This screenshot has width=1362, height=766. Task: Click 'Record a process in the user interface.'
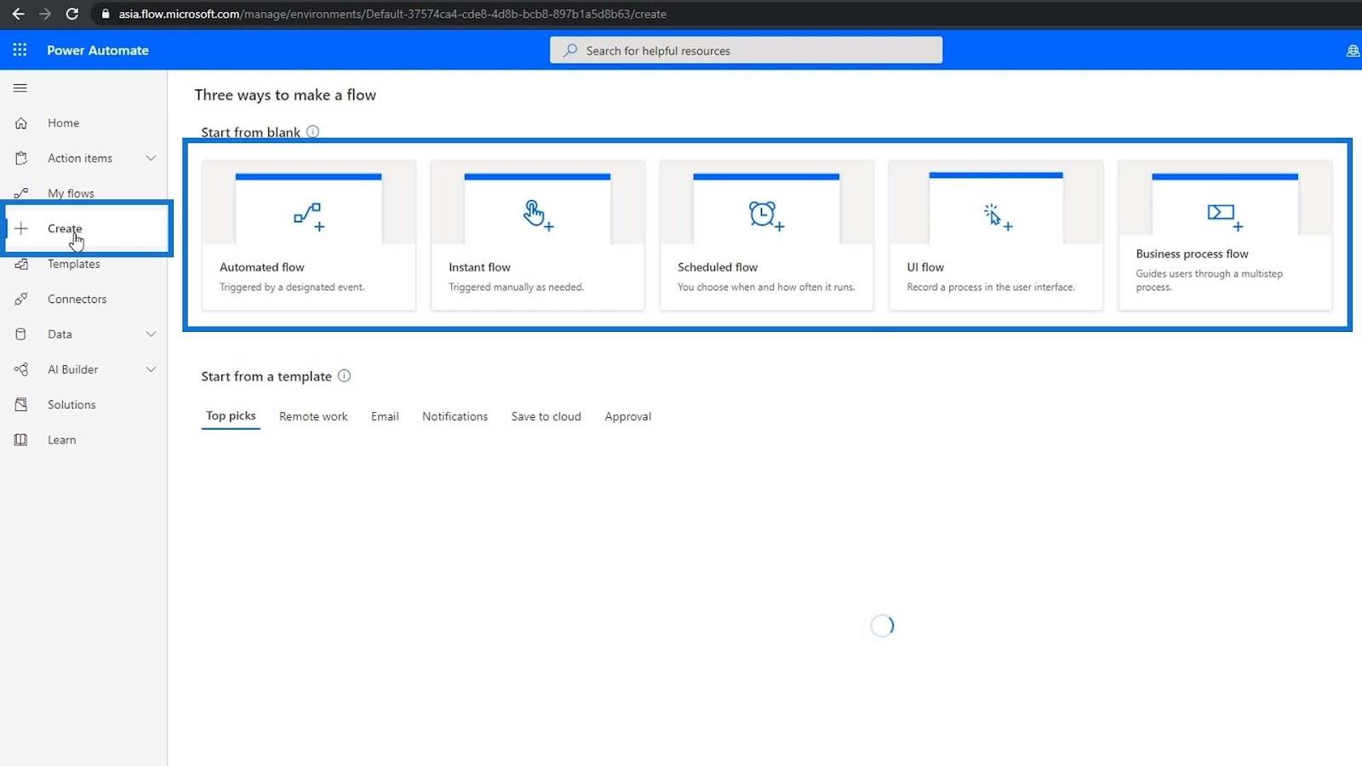click(x=991, y=287)
